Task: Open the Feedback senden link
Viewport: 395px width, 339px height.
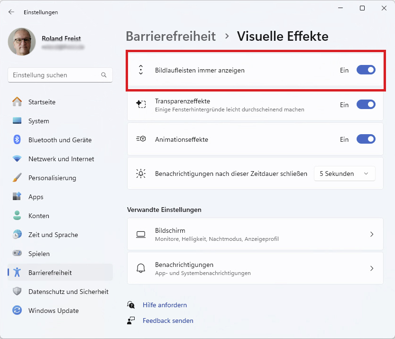Action: pyautogui.click(x=168, y=321)
